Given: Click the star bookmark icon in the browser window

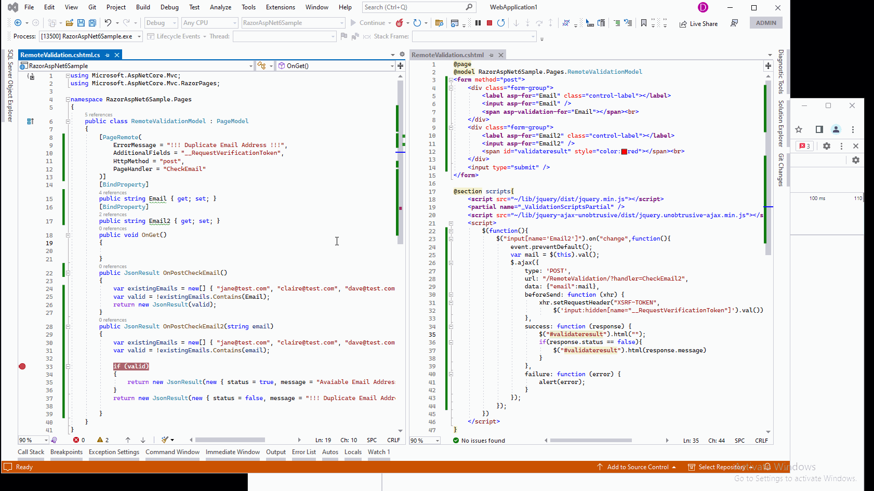Looking at the screenshot, I should tap(799, 129).
